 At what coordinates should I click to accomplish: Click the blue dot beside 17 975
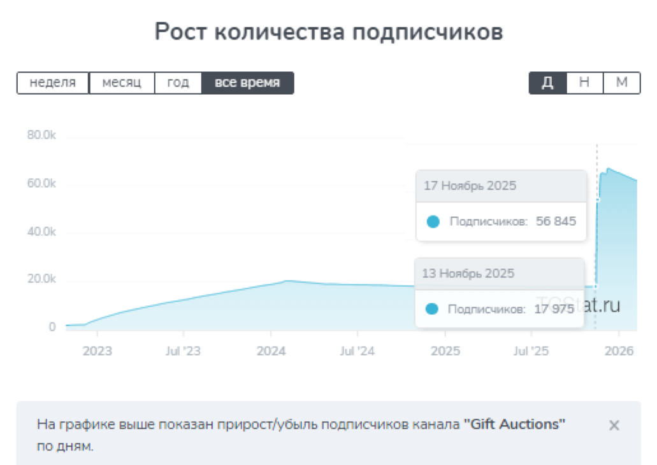coord(432,309)
